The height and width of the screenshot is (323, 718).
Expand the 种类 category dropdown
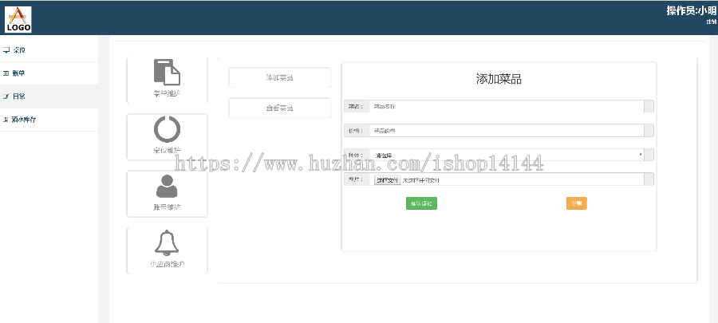pyautogui.click(x=506, y=155)
